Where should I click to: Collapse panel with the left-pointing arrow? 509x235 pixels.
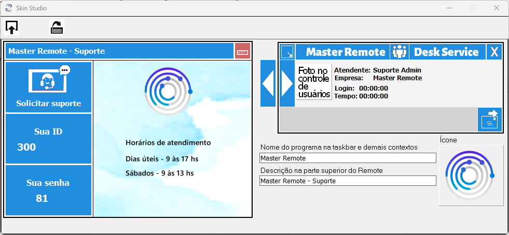pyautogui.click(x=268, y=83)
